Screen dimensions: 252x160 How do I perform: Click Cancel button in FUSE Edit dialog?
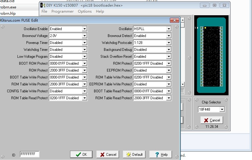pyautogui.click(x=108, y=155)
